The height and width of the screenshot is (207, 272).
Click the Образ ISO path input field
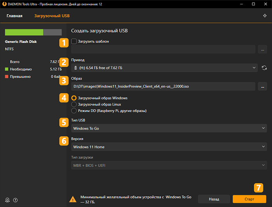point(163,86)
